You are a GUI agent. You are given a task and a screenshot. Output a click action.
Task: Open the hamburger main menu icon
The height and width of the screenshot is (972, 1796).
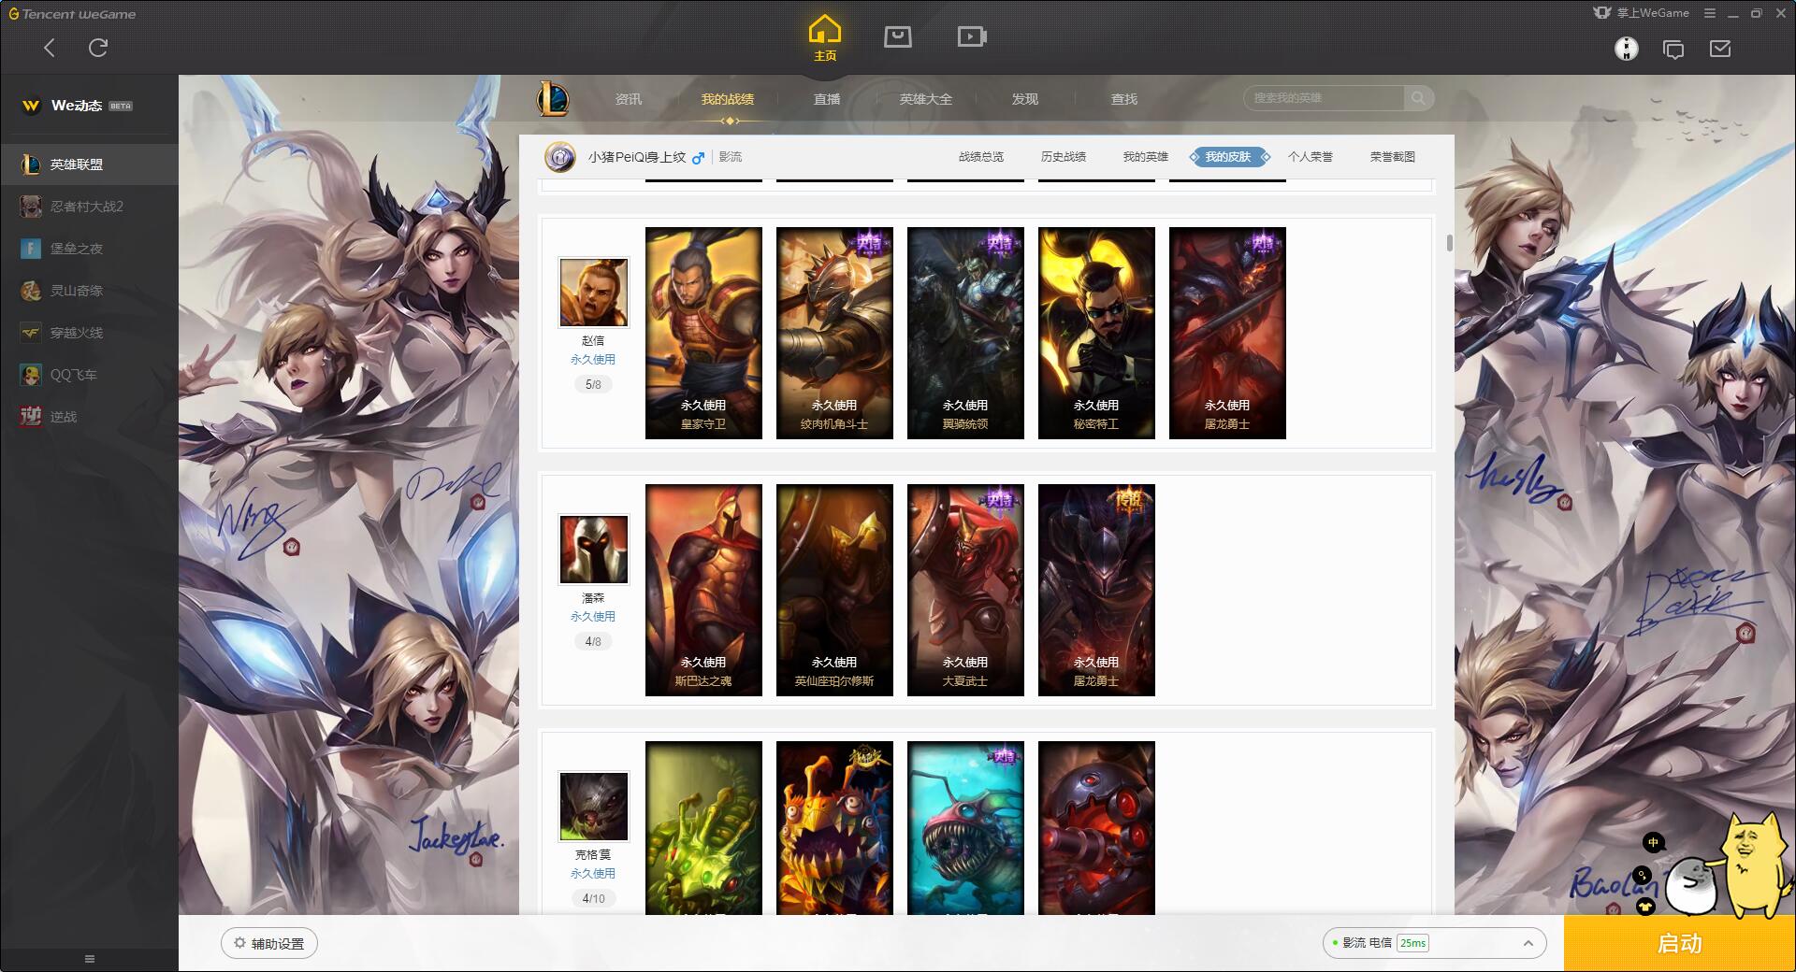click(1710, 13)
